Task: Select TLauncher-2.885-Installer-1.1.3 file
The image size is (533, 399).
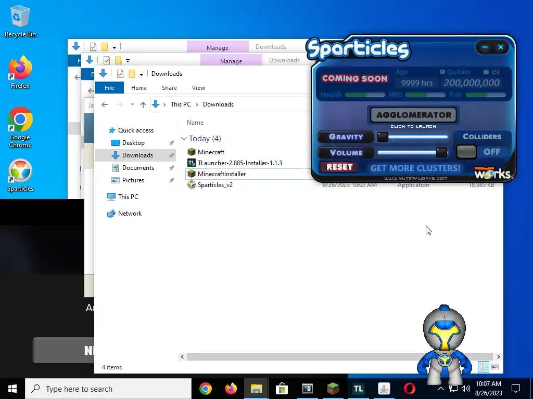Action: (239, 163)
